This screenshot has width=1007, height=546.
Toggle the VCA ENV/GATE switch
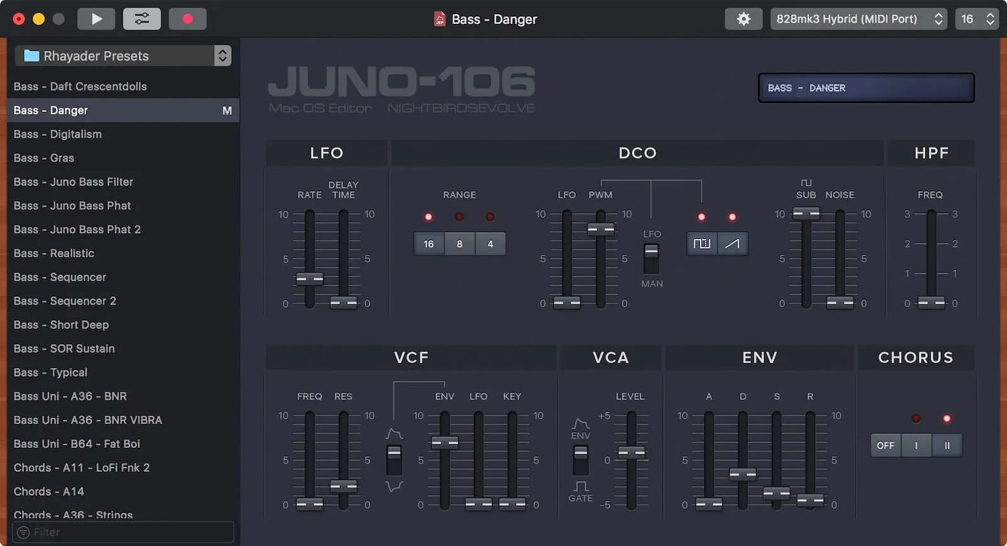coord(580,459)
